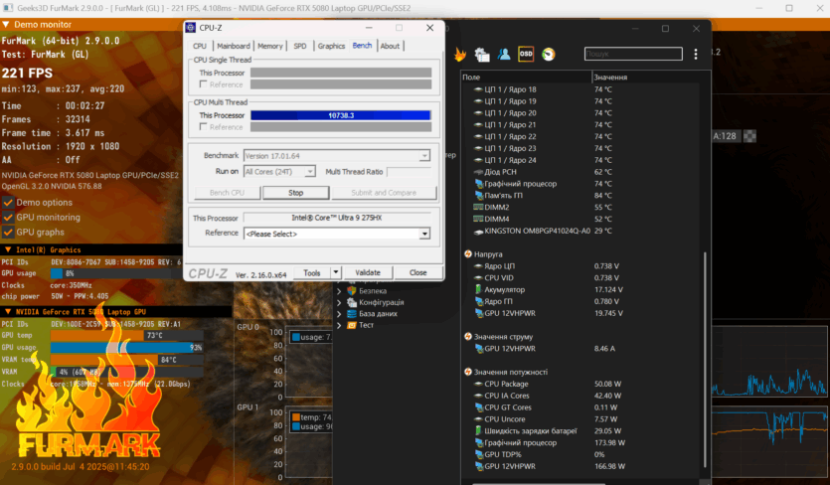Open the three-dot options menu
The image size is (830, 485).
(x=695, y=54)
